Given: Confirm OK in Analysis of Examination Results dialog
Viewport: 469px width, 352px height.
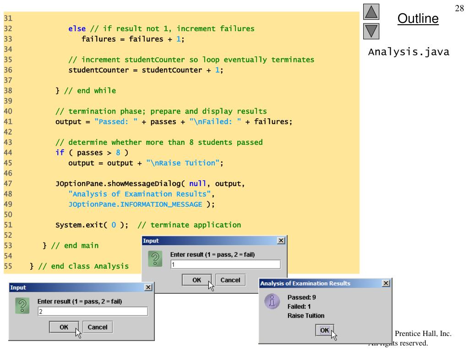Looking at the screenshot, I should click(324, 330).
